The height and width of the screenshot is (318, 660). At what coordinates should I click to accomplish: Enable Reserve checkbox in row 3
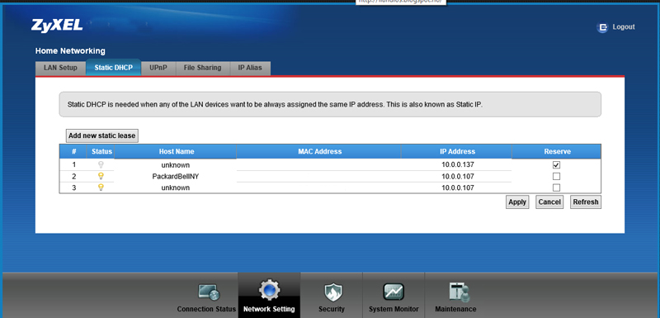556,187
